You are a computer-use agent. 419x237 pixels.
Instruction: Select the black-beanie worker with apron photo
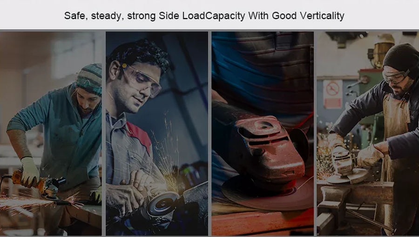368,134
